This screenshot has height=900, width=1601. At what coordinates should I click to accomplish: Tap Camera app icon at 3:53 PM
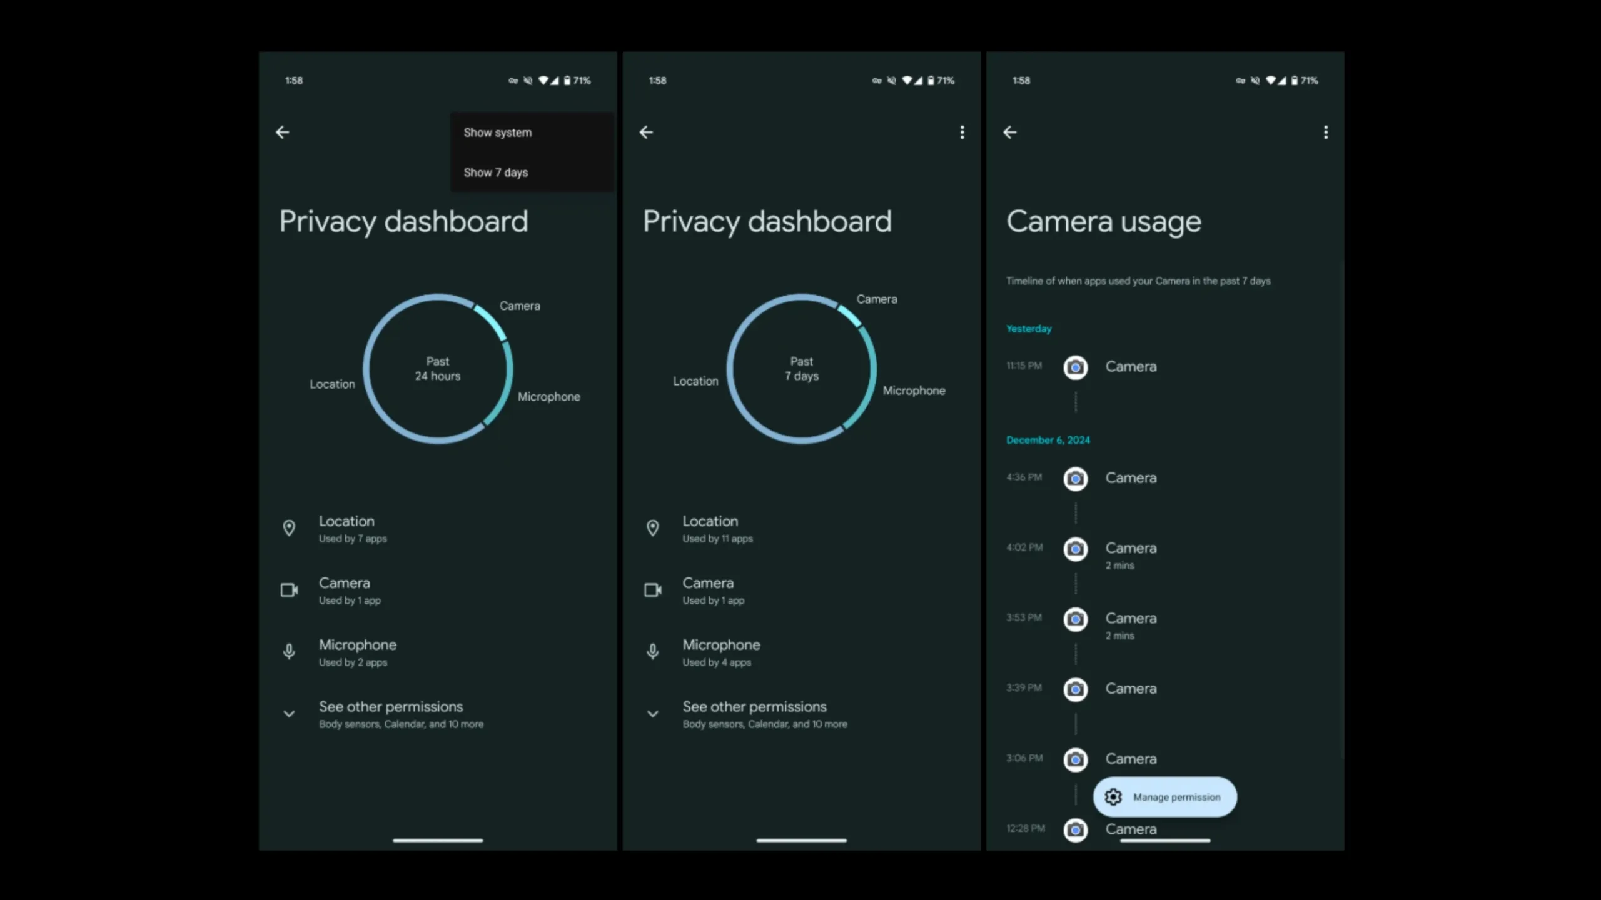click(x=1076, y=619)
